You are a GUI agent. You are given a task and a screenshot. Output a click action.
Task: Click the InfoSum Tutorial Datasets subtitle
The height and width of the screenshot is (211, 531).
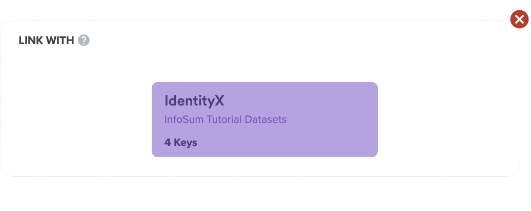pyautogui.click(x=225, y=119)
